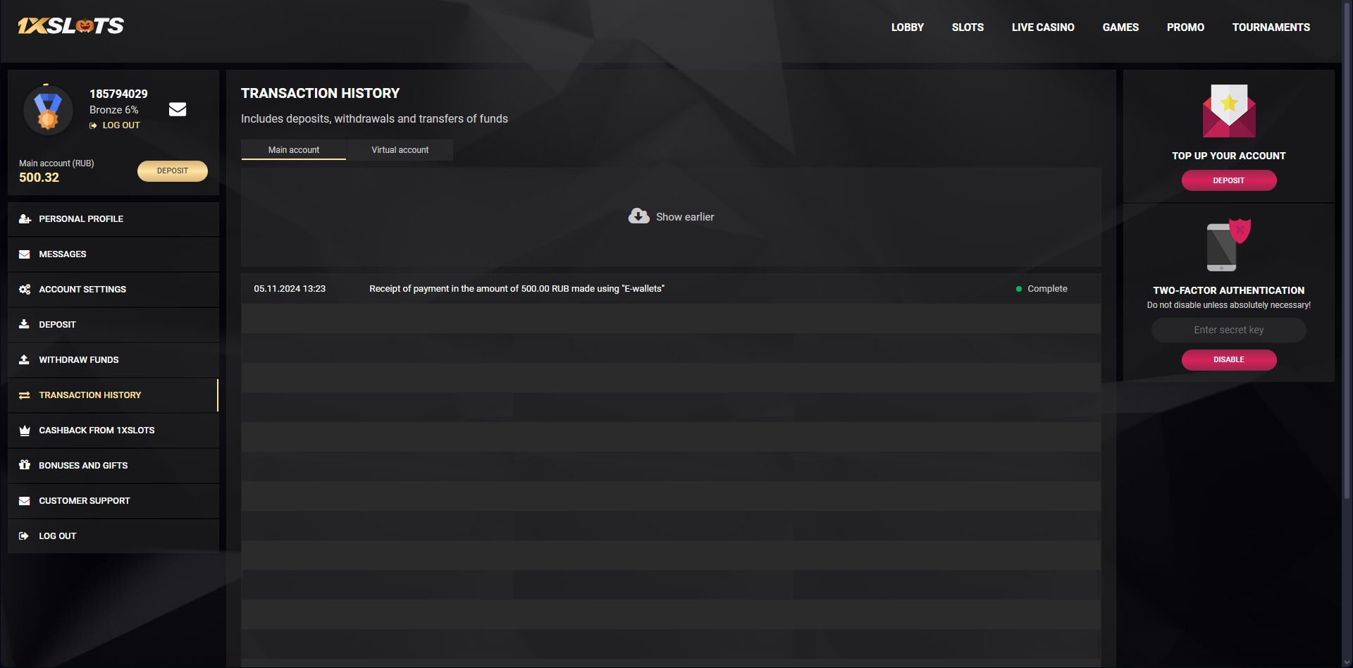Image resolution: width=1353 pixels, height=668 pixels.
Task: Click the top-up envelope star icon
Action: click(x=1228, y=111)
